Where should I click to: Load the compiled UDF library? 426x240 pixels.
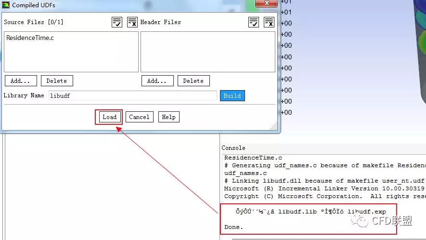coord(109,117)
